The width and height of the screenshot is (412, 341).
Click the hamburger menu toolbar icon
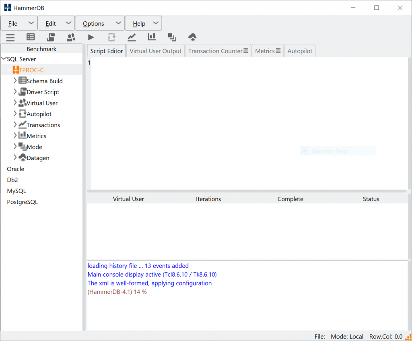(10, 37)
